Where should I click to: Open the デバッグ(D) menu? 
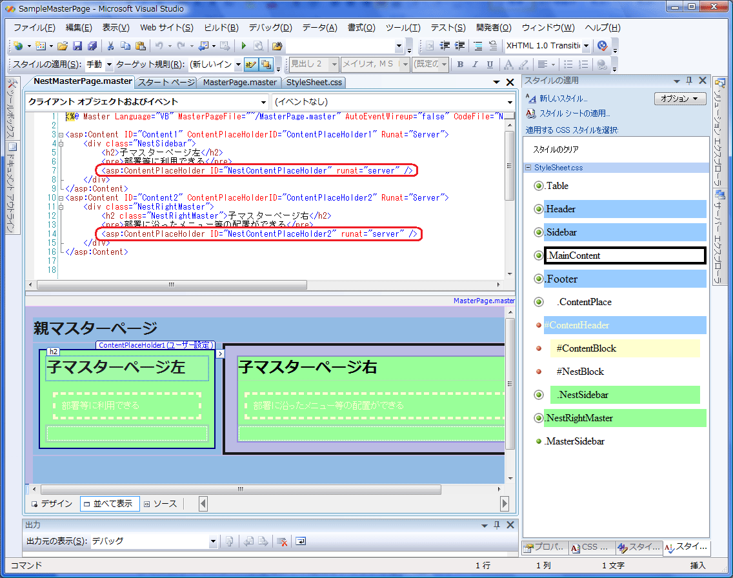click(x=270, y=28)
